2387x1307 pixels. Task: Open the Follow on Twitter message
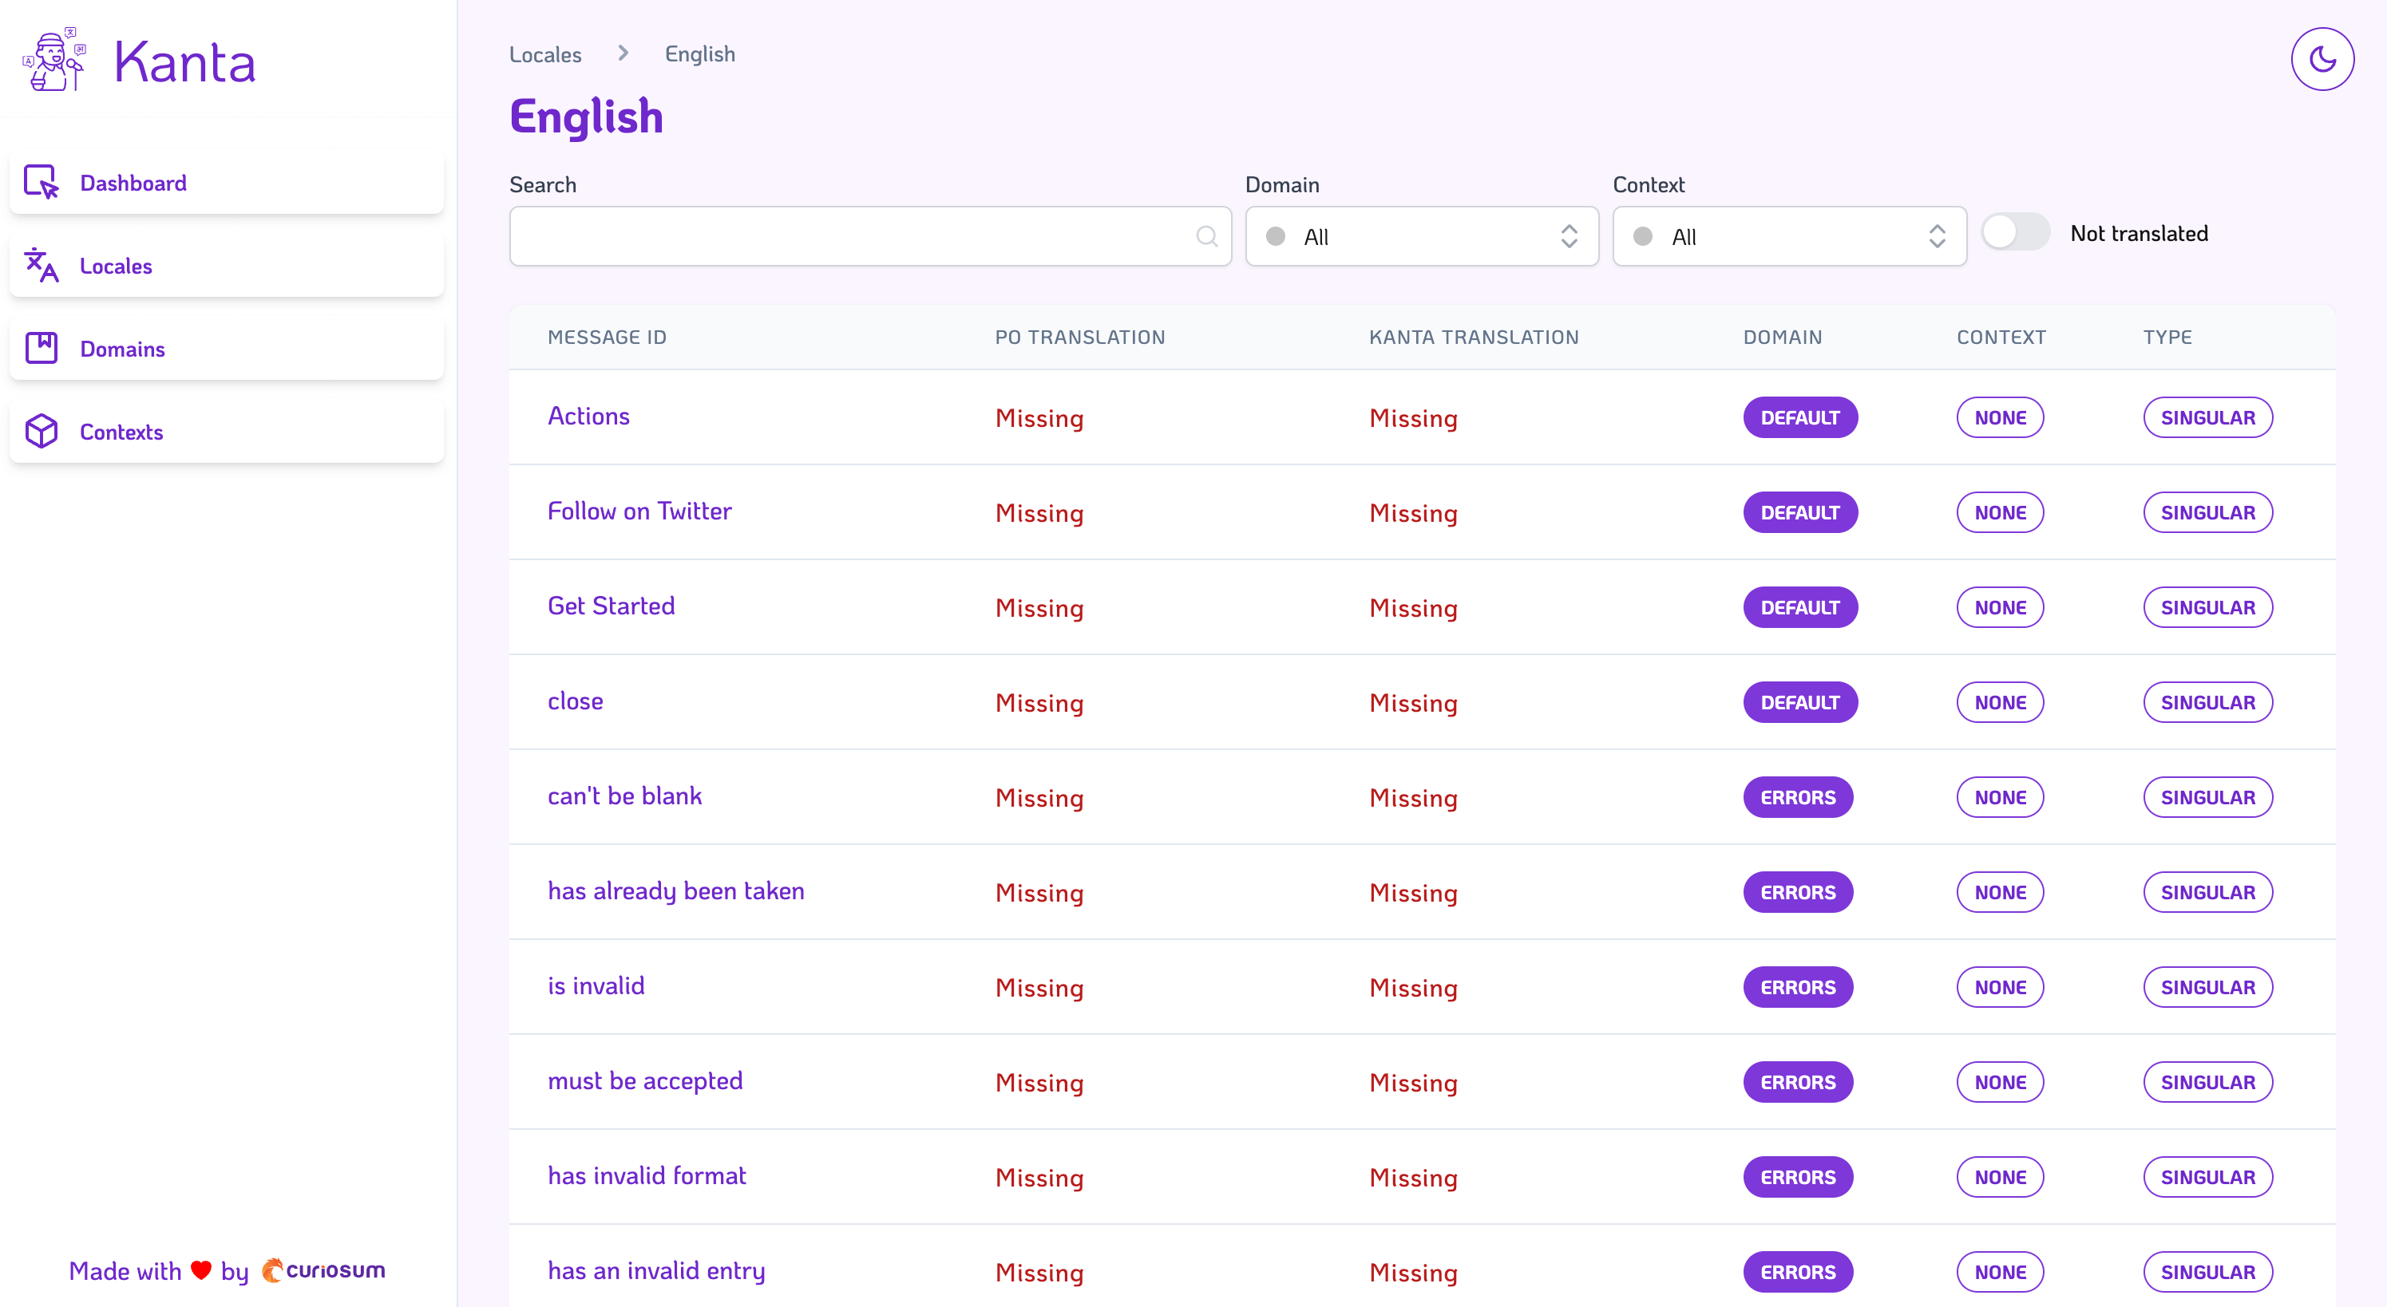click(639, 511)
